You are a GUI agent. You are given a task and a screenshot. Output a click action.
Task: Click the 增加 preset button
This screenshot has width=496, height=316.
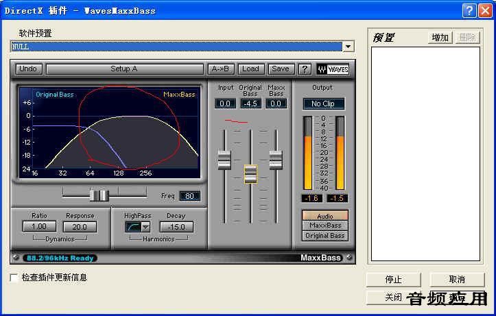click(440, 38)
